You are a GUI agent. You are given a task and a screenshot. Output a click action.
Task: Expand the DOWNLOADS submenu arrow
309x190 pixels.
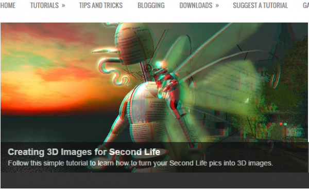[x=217, y=6]
